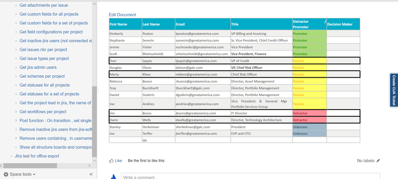Collapse the sidebar with double-chevron icon
The image size is (398, 179).
[91, 174]
